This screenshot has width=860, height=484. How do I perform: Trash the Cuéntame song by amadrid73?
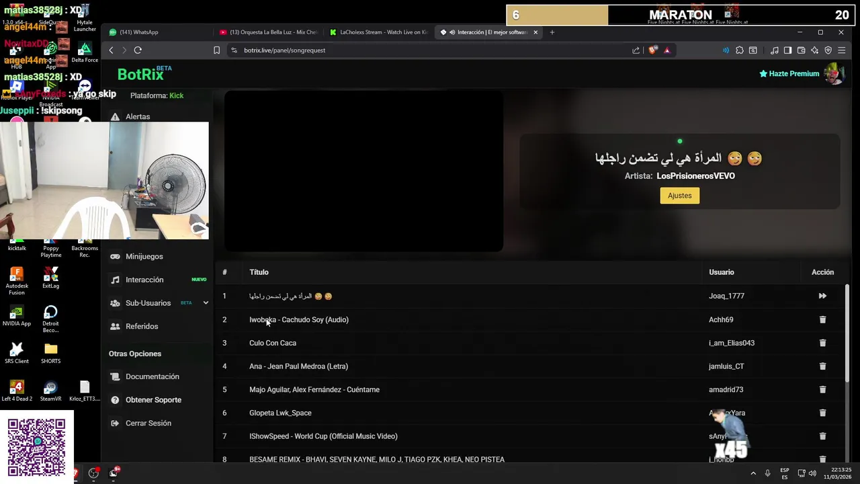point(822,389)
